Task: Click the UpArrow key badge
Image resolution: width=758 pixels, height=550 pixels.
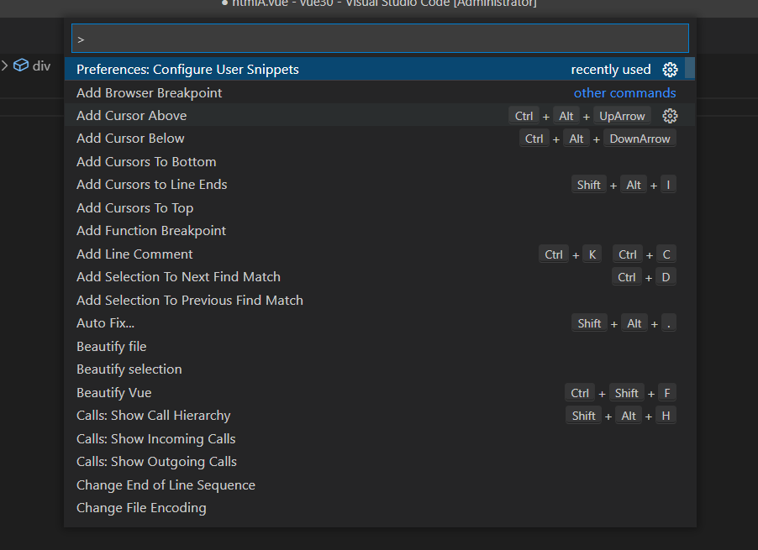Action: tap(622, 116)
